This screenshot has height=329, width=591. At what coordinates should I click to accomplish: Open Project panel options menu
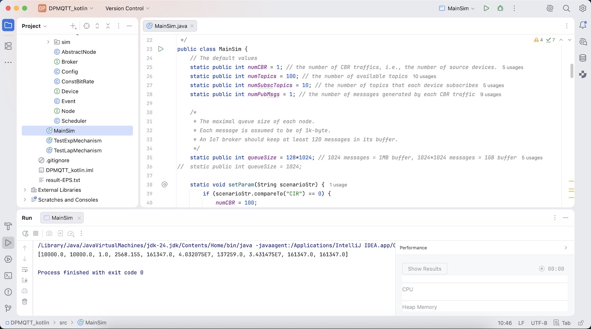(119, 26)
